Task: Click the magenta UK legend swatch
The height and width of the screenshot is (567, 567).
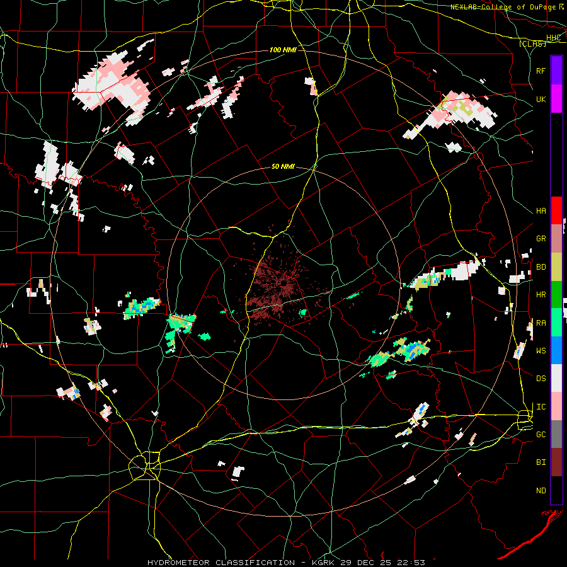Action: (556, 98)
